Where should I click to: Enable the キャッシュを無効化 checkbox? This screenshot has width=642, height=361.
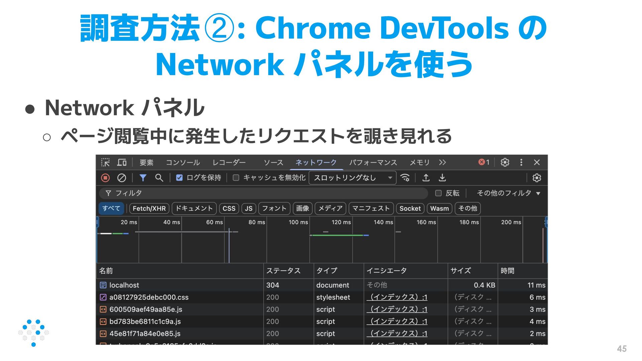pos(236,178)
